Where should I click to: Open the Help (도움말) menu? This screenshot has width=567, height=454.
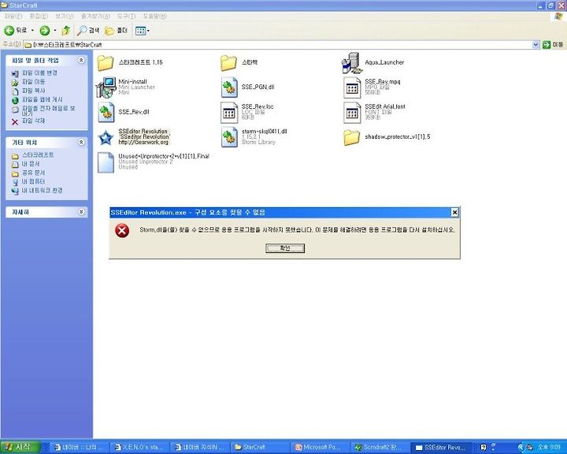pos(155,17)
